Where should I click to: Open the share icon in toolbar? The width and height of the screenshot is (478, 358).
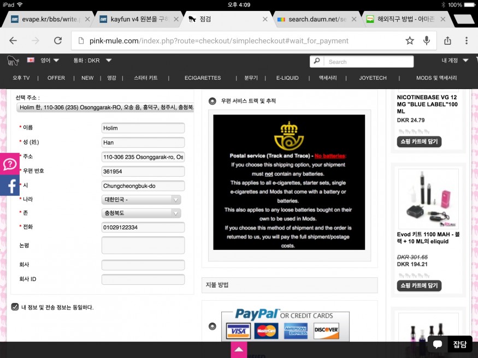pos(447,41)
